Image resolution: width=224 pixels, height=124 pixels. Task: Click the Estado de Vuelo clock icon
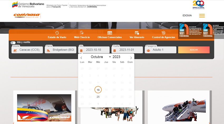point(57,33)
